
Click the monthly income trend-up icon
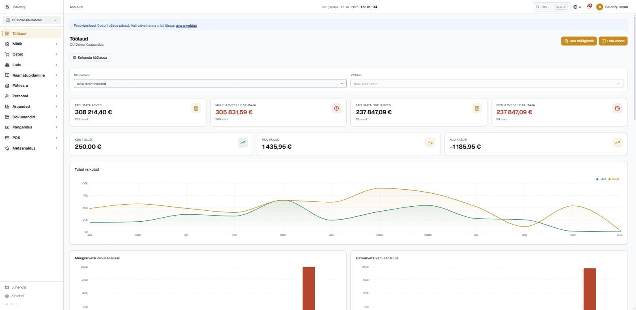(243, 143)
